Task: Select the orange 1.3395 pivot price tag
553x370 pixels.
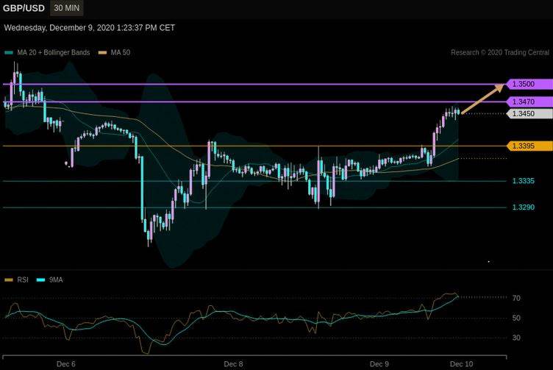Action: coord(529,146)
